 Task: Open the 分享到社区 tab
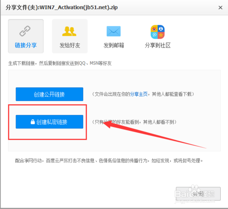(158, 36)
